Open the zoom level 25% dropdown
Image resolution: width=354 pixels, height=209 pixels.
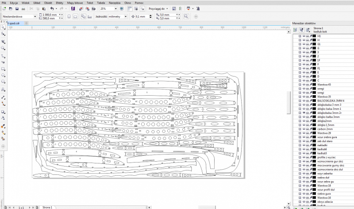click(115, 8)
